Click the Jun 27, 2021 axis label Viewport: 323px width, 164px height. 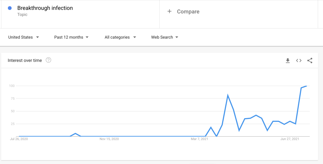tap(290, 139)
